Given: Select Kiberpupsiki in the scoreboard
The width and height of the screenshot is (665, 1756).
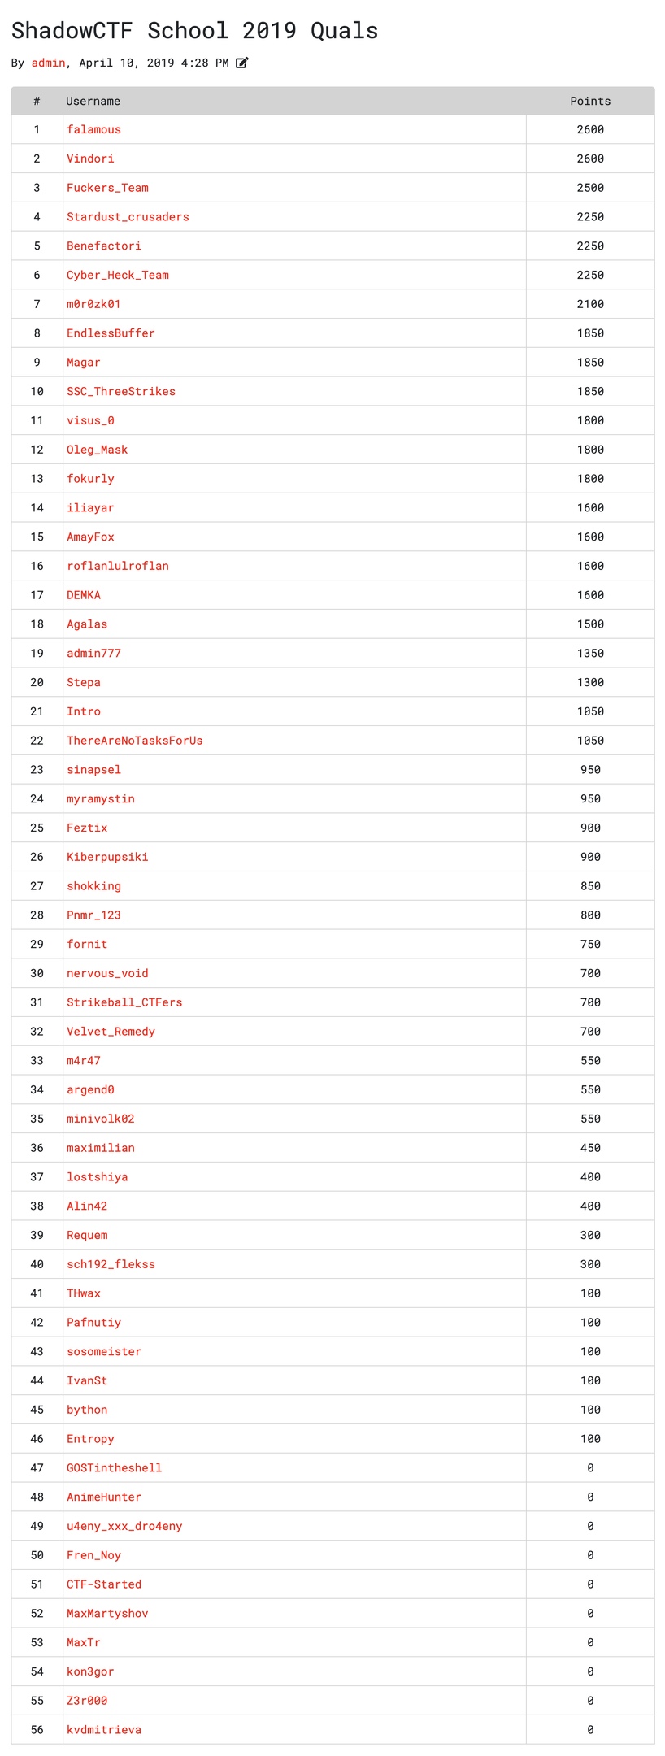Looking at the screenshot, I should pyautogui.click(x=107, y=857).
